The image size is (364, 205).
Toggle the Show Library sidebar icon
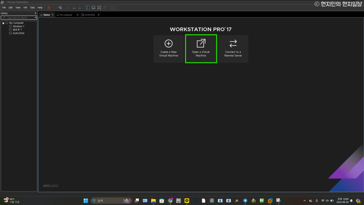pyautogui.click(x=88, y=8)
